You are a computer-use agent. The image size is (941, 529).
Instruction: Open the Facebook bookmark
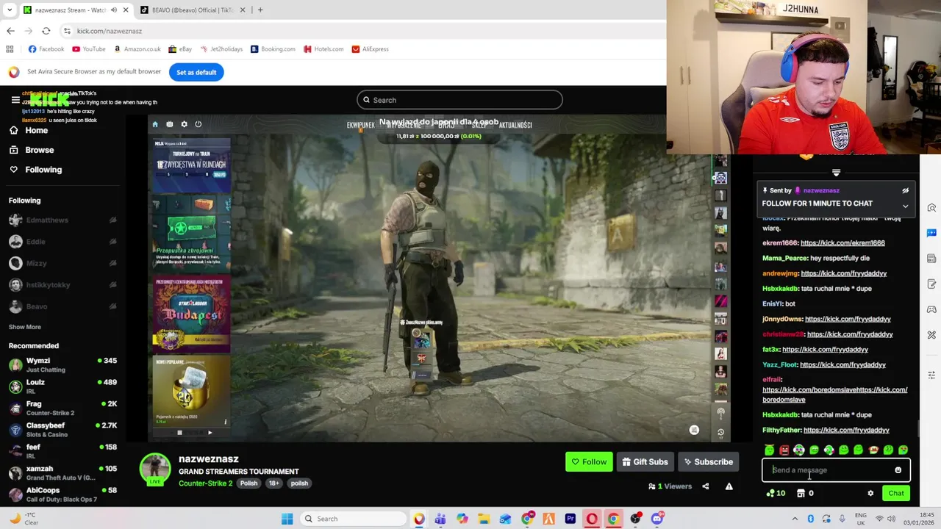[46, 49]
